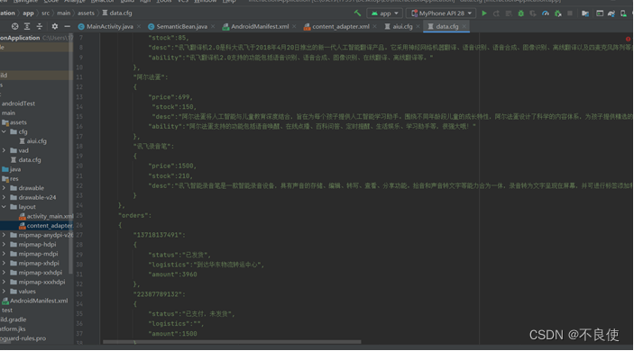Expand the mipmap-hdpi folder arrow

[4, 245]
